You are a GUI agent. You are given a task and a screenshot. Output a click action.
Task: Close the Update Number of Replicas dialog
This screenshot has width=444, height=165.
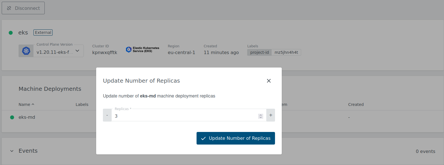coord(269,81)
